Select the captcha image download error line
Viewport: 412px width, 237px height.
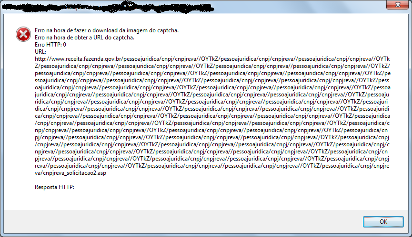pos(107,30)
